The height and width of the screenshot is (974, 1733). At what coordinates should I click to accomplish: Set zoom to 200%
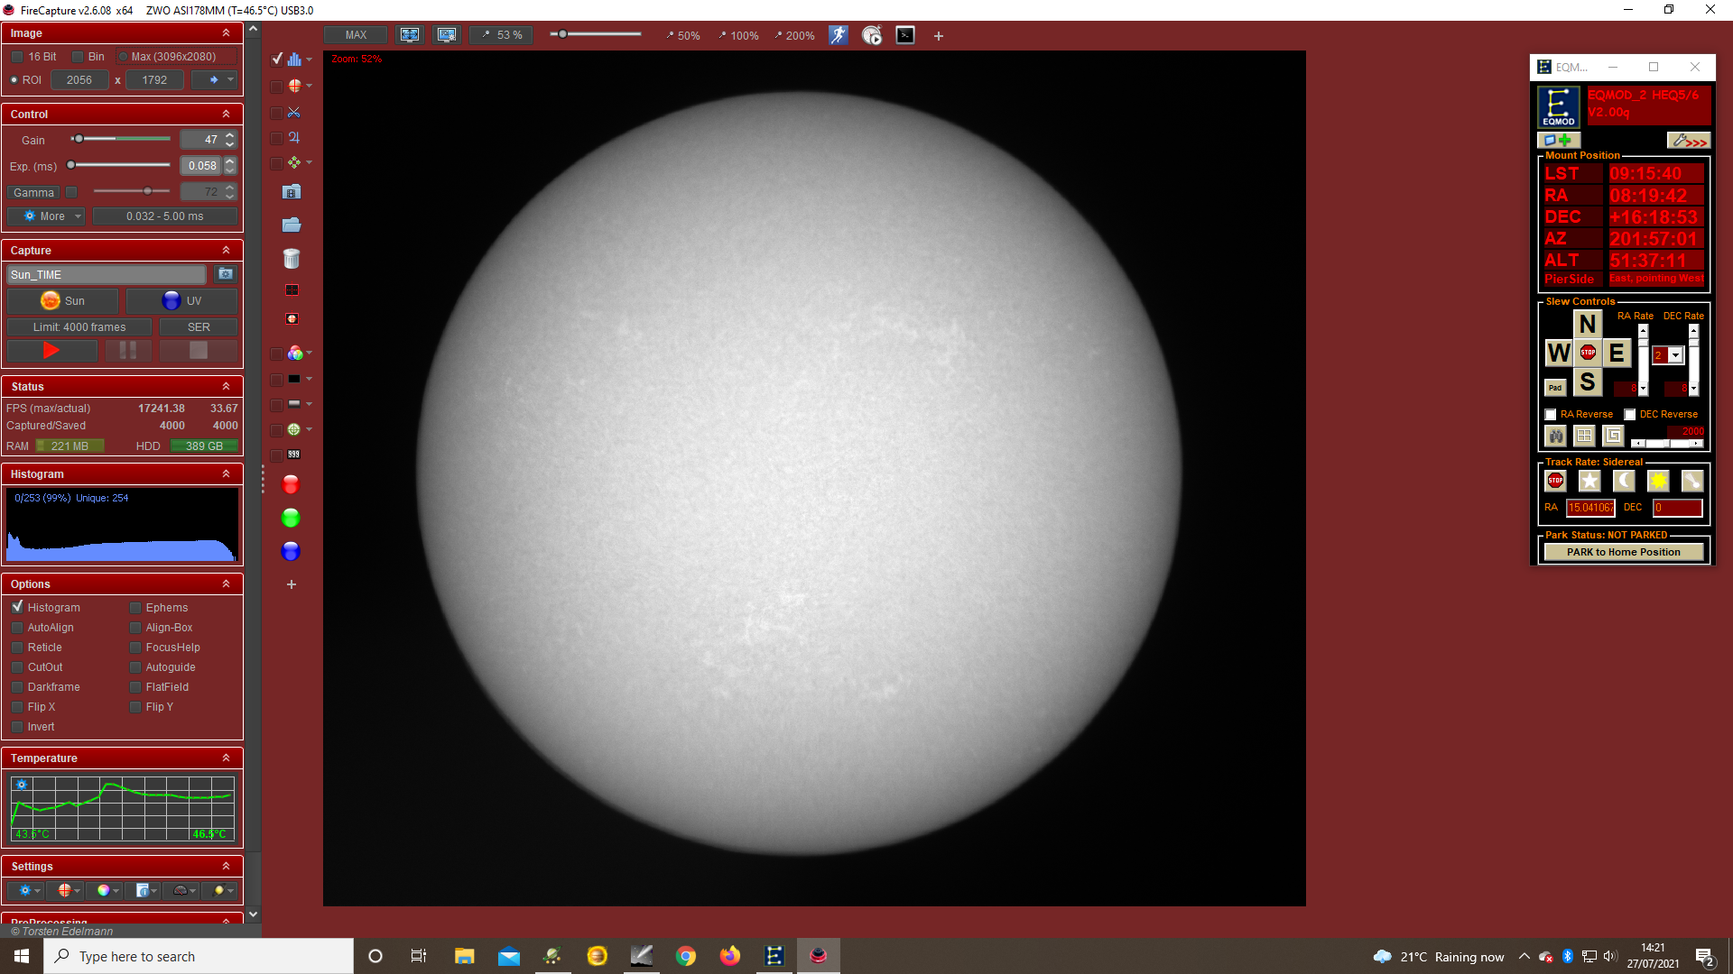tap(794, 36)
